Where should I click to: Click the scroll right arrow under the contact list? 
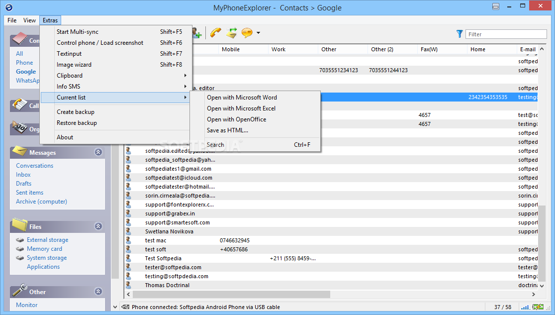pyautogui.click(x=534, y=294)
